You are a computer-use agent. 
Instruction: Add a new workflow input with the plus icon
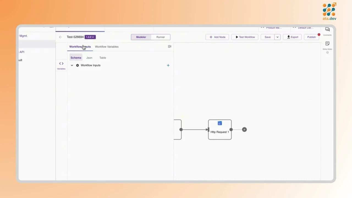168,65
